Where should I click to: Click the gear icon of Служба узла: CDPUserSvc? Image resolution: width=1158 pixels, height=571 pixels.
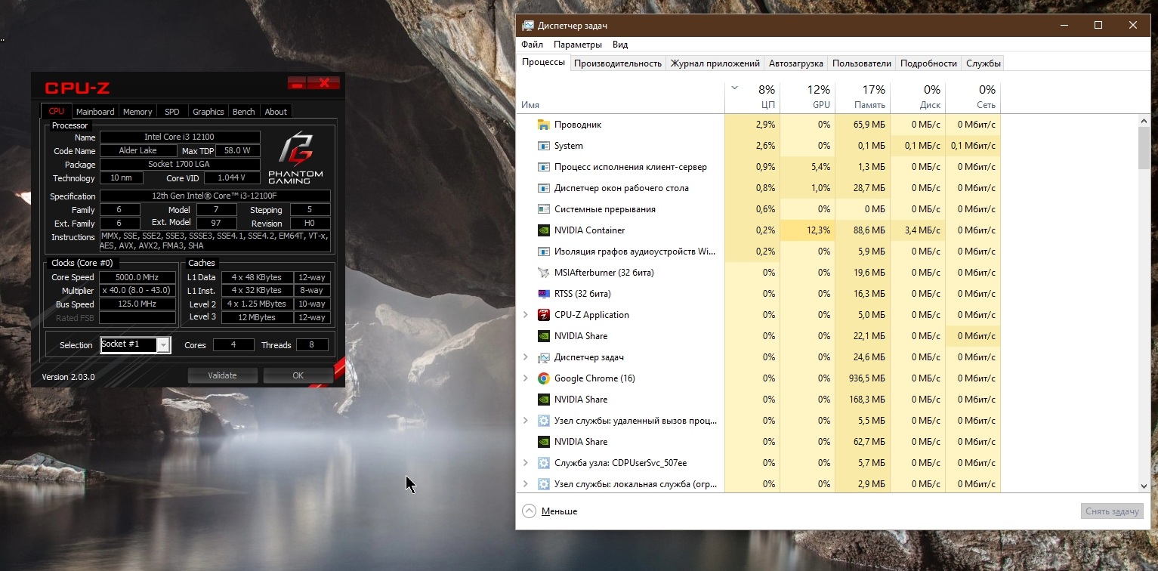[x=543, y=463]
